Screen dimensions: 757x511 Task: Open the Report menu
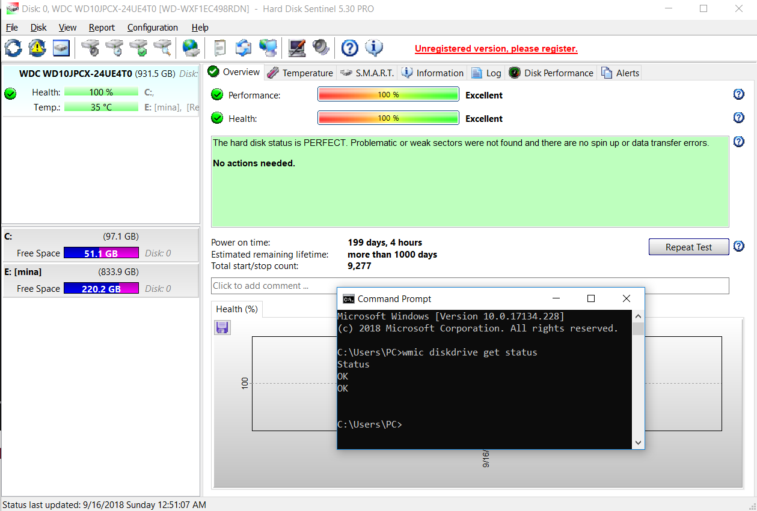102,28
